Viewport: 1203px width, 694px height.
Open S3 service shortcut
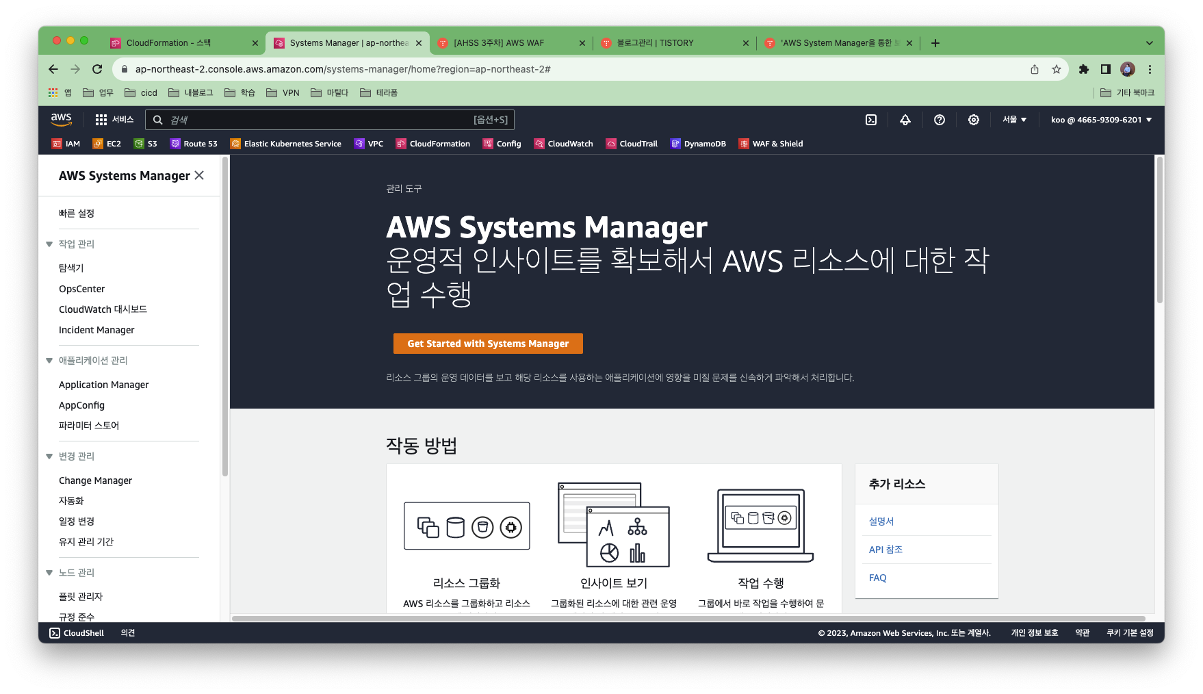tap(146, 144)
